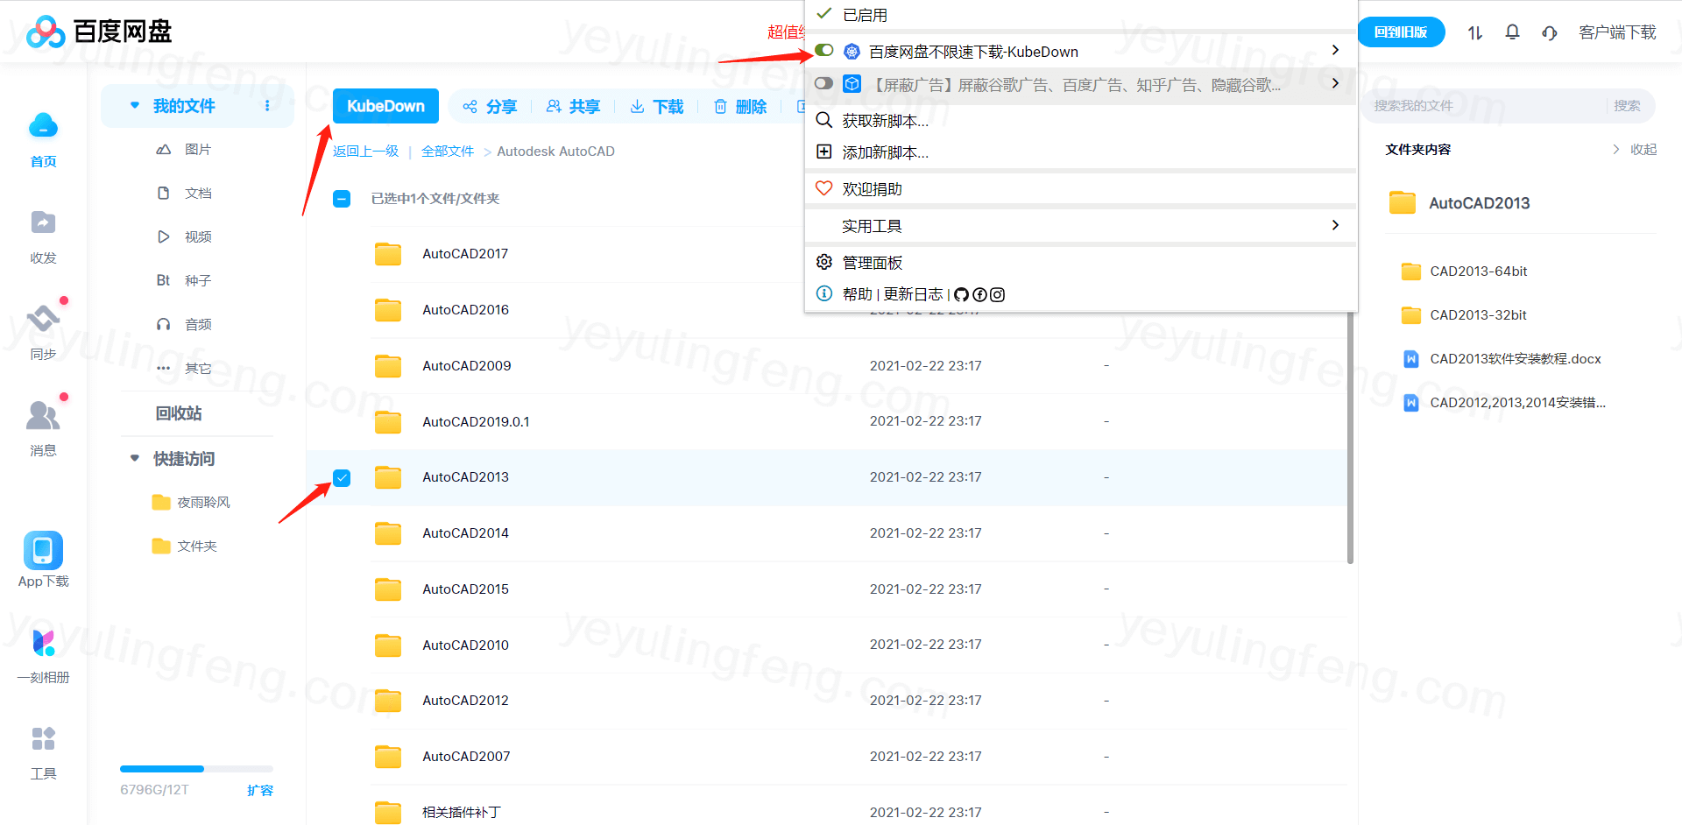Click the 管理面板 gear icon
1682x825 pixels.
point(823,262)
